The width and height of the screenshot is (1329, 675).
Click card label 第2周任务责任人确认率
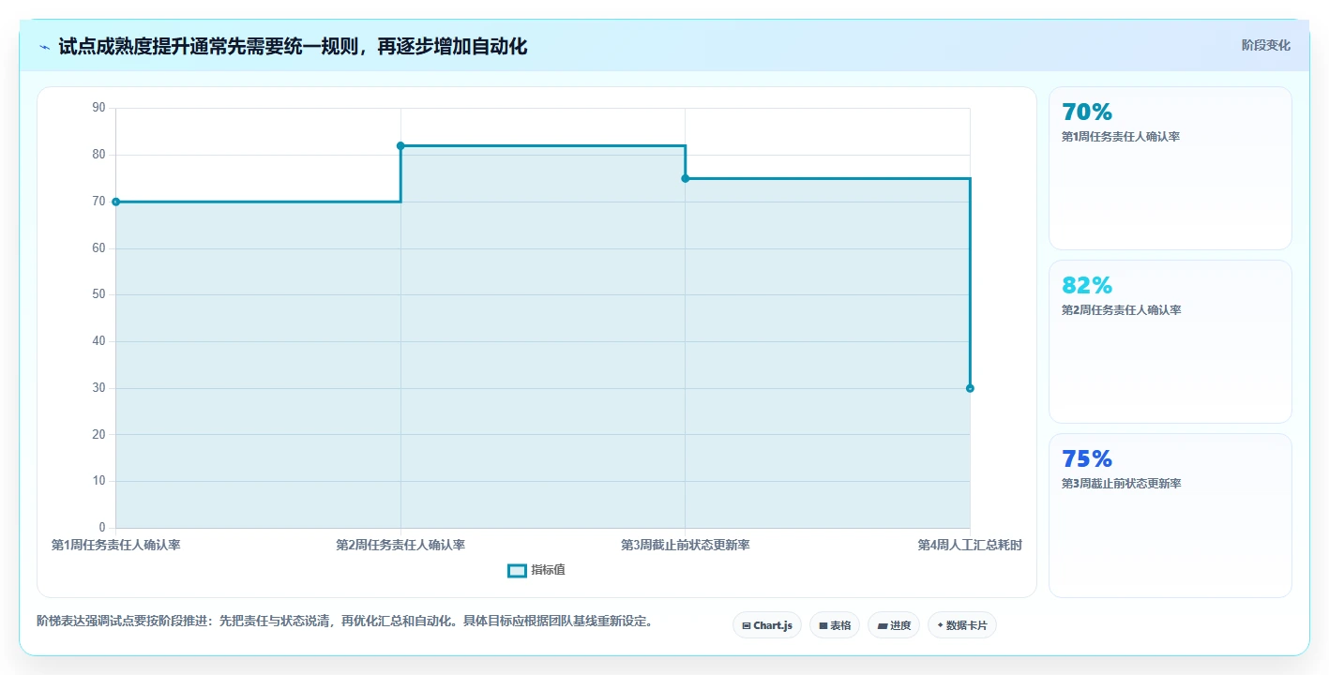1121,310
